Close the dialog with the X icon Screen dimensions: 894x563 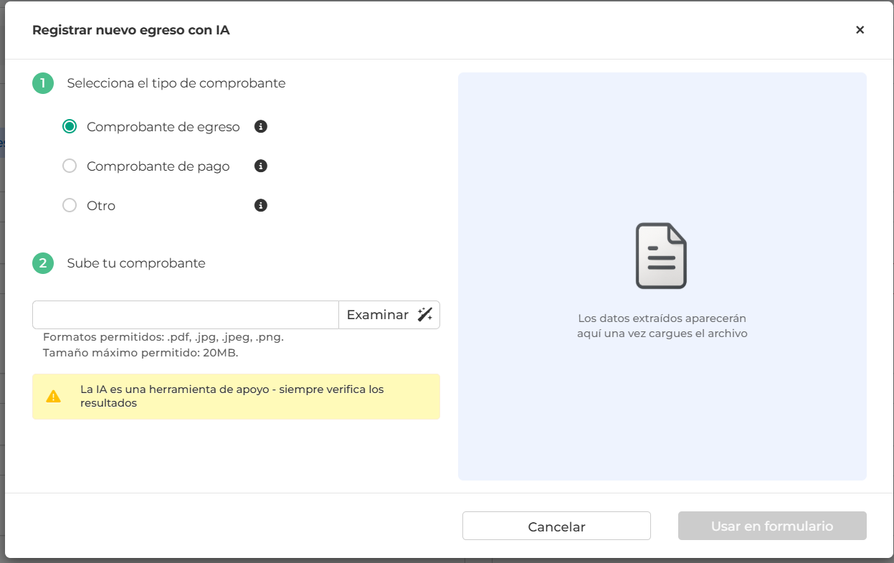(860, 29)
